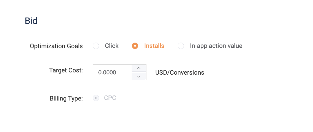
Task: Click the word 'Optimization' in goals label
Action: 46,46
